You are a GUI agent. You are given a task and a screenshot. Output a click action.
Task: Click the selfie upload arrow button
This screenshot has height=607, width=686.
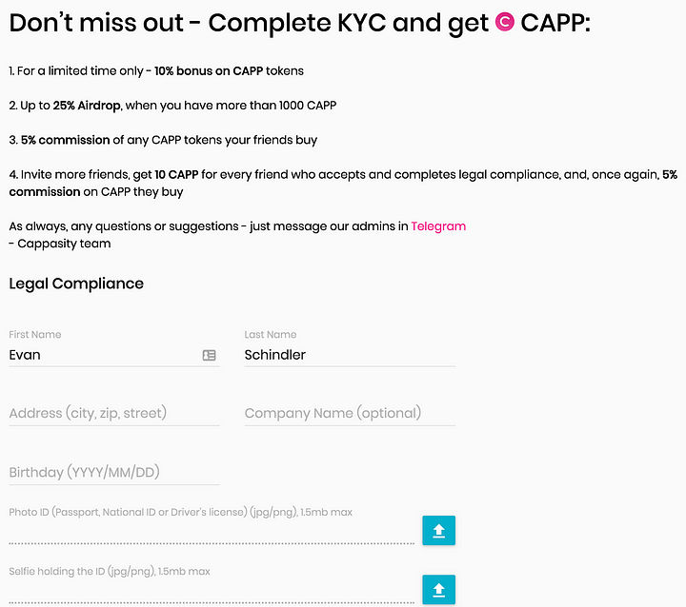tap(438, 590)
